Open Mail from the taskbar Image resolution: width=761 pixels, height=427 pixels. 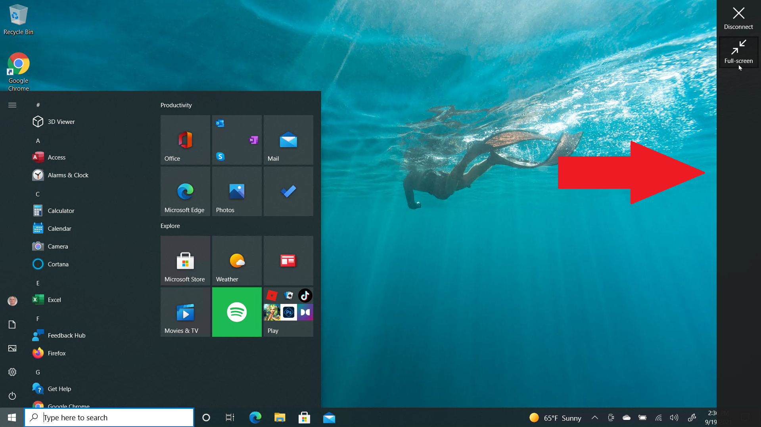point(329,418)
